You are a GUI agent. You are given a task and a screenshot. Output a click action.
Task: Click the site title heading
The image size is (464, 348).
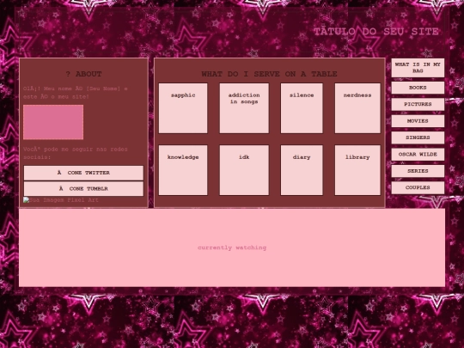click(x=376, y=32)
